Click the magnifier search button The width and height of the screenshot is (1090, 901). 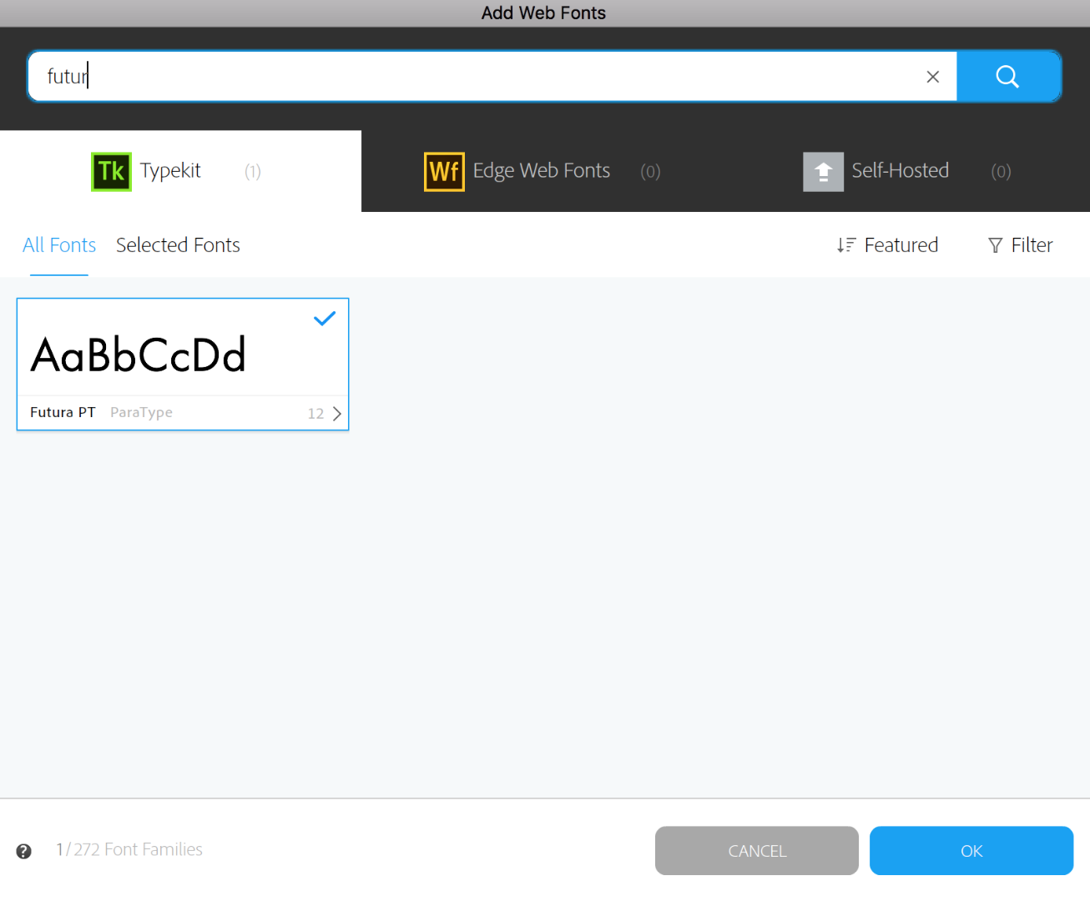(1008, 77)
